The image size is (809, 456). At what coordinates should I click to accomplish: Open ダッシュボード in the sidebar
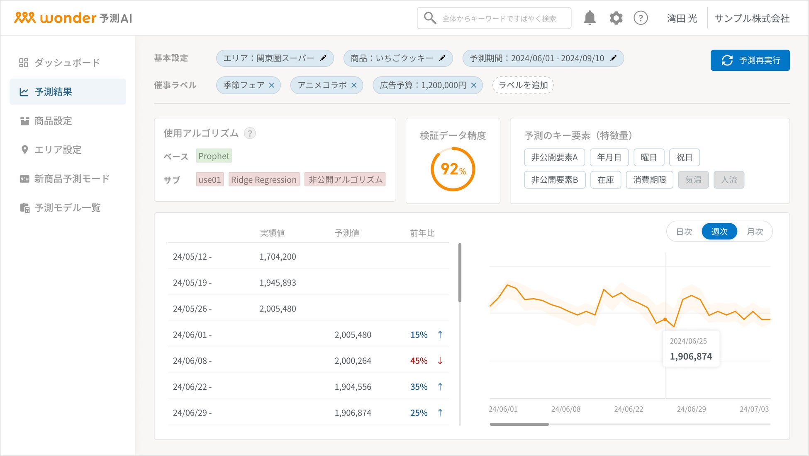(67, 63)
